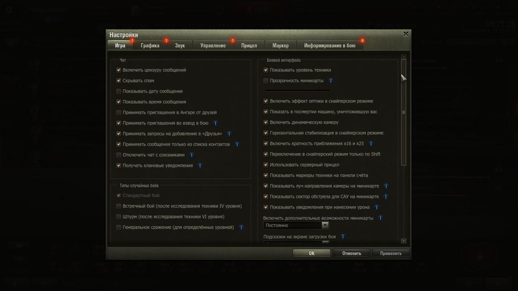This screenshot has height=291, width=518.
Task: Click the minimap transparency slider track
Action: [x=297, y=90]
